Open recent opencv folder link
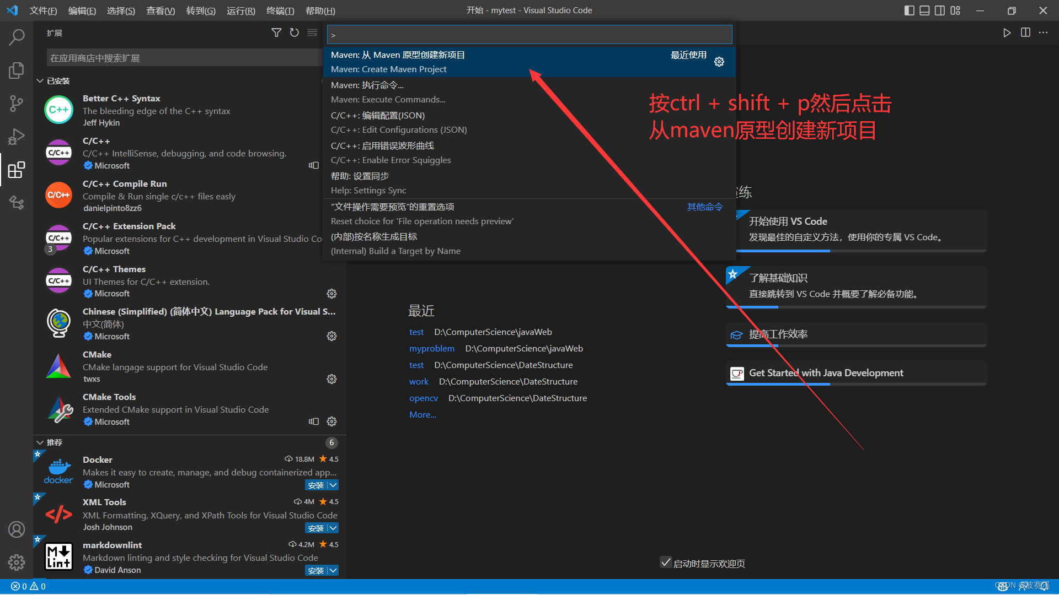The height and width of the screenshot is (595, 1059). 424,398
